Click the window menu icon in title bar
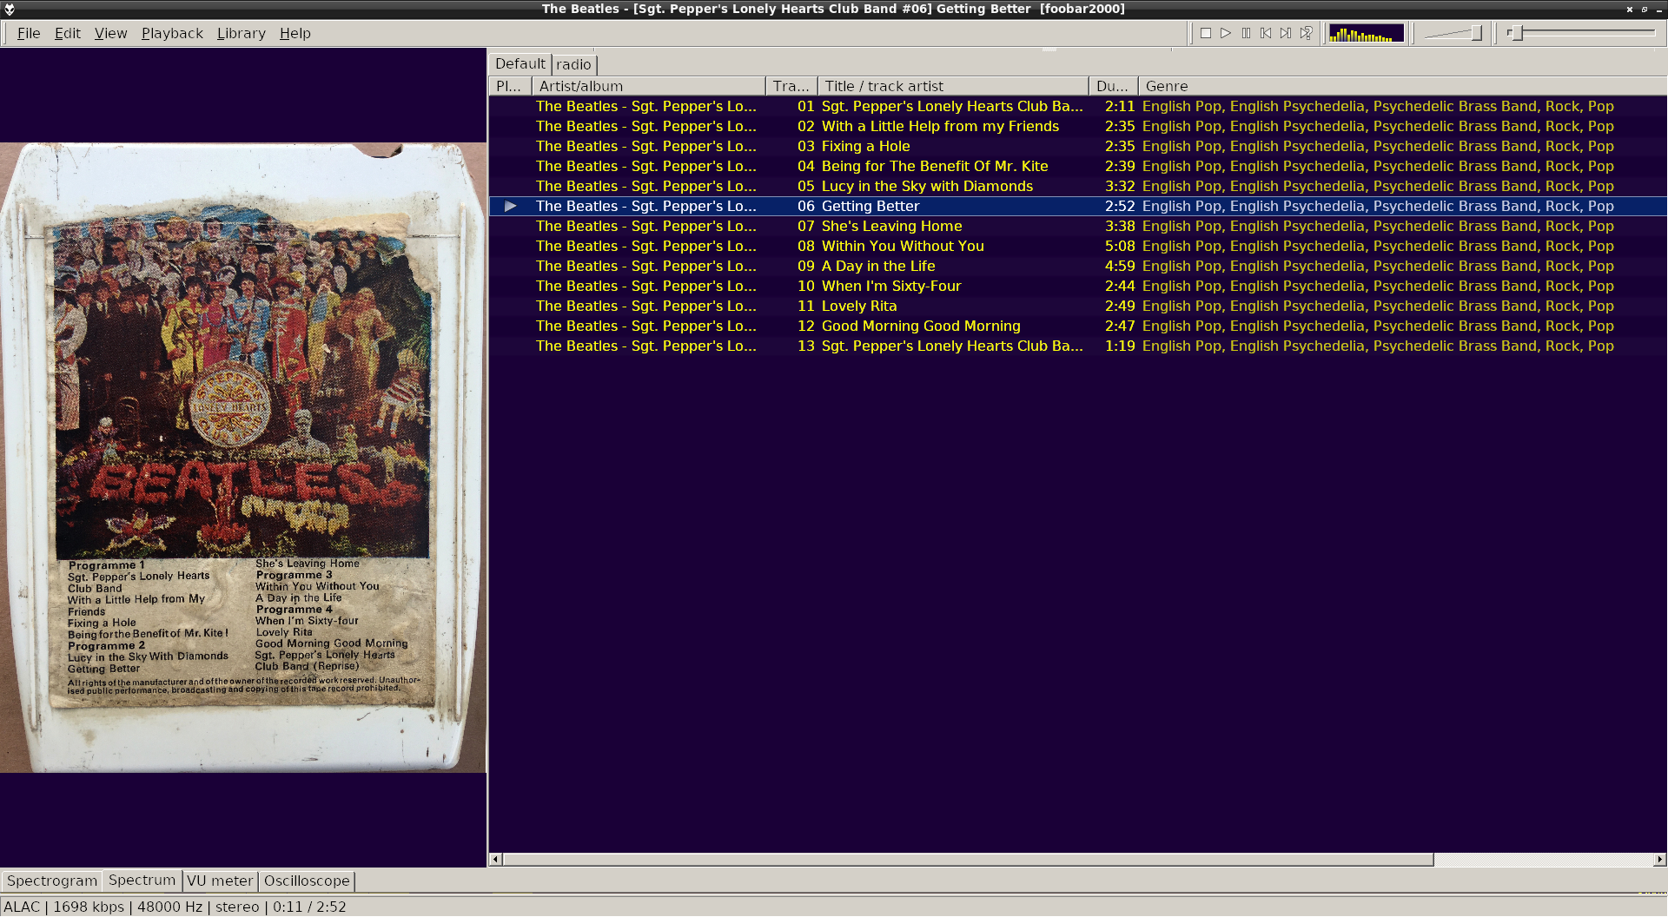Image resolution: width=1668 pixels, height=917 pixels. pos(10,9)
